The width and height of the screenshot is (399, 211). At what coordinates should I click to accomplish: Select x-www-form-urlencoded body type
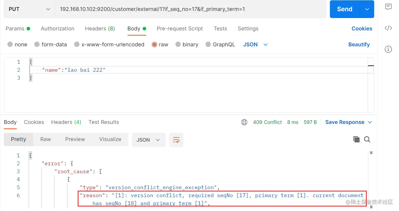tap(109, 45)
